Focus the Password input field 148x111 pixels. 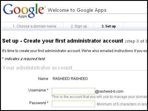(73, 104)
